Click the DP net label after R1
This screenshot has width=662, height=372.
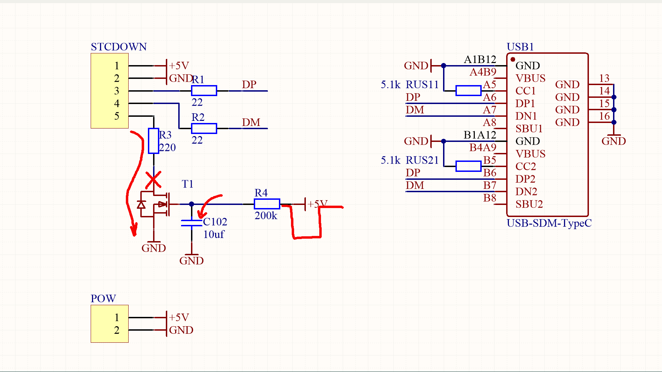[249, 85]
